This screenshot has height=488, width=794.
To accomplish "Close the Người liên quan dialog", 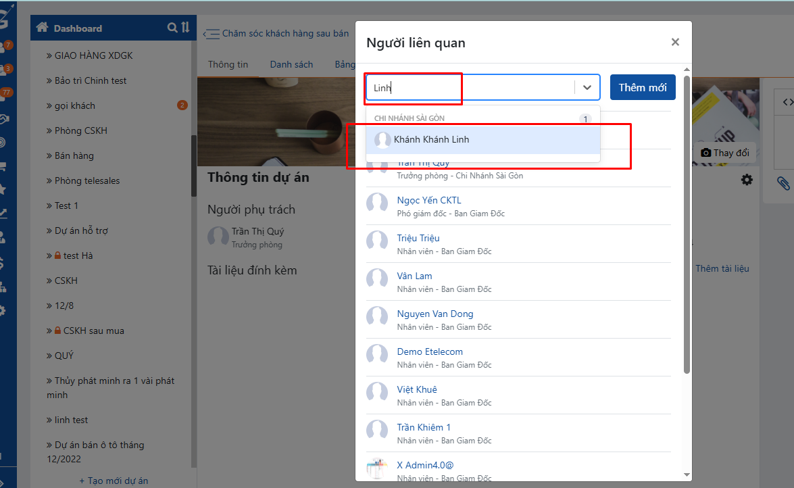I will [x=674, y=43].
